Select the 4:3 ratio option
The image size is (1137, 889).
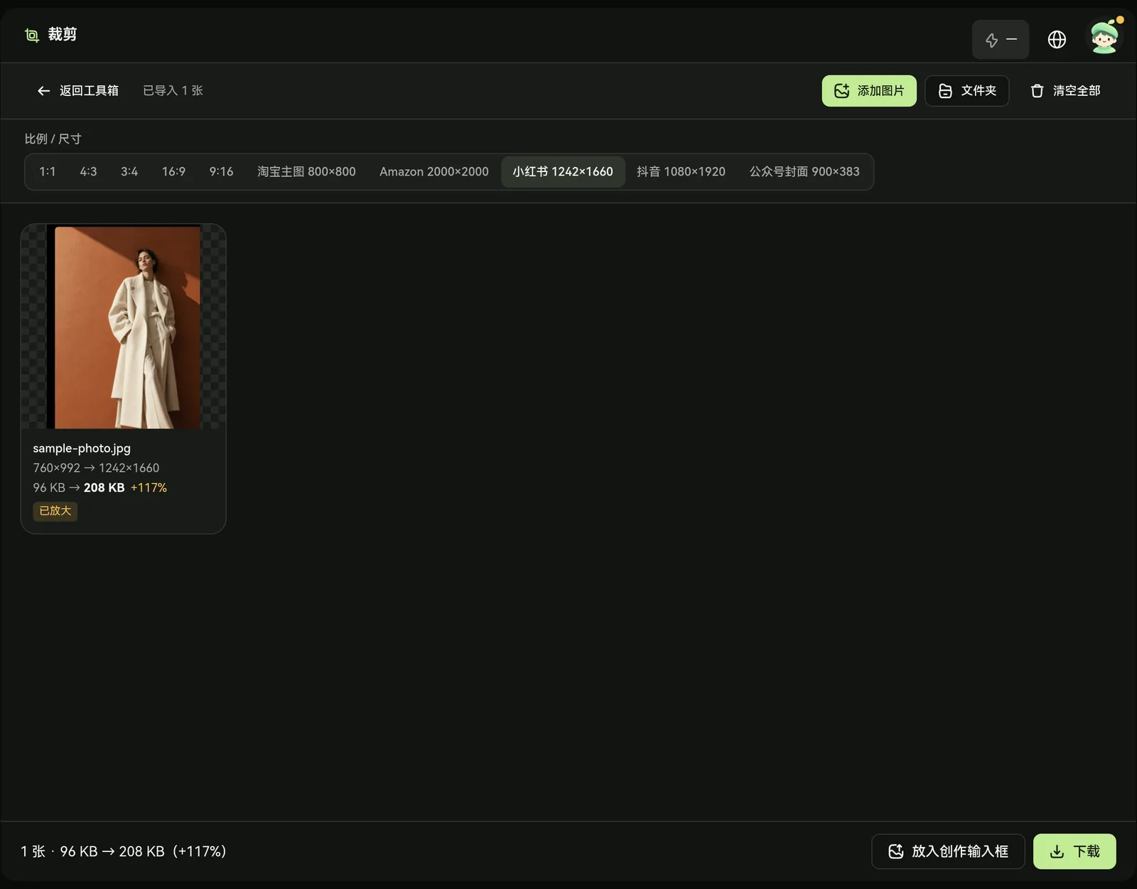point(88,172)
